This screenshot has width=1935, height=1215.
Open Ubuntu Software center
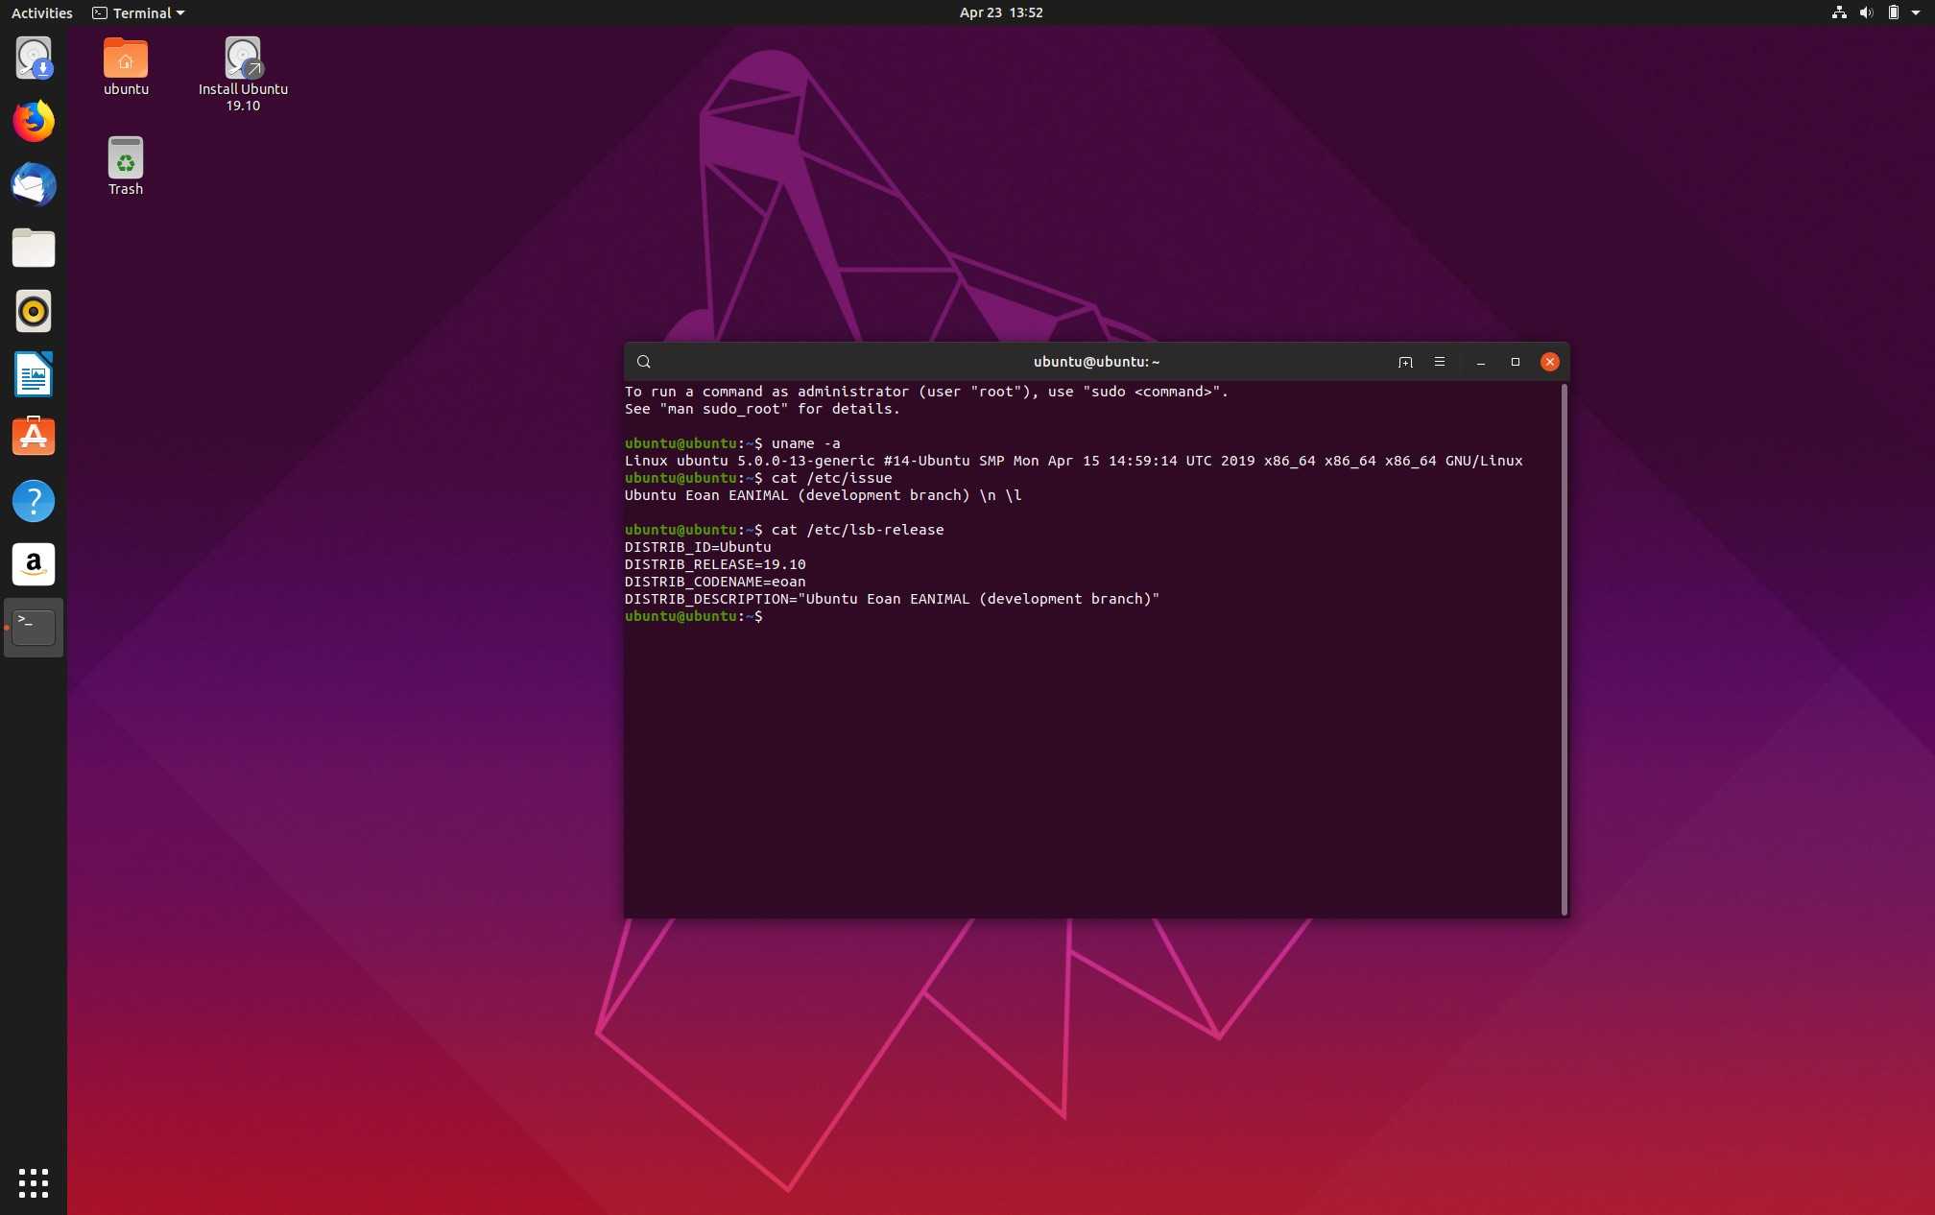pyautogui.click(x=34, y=438)
